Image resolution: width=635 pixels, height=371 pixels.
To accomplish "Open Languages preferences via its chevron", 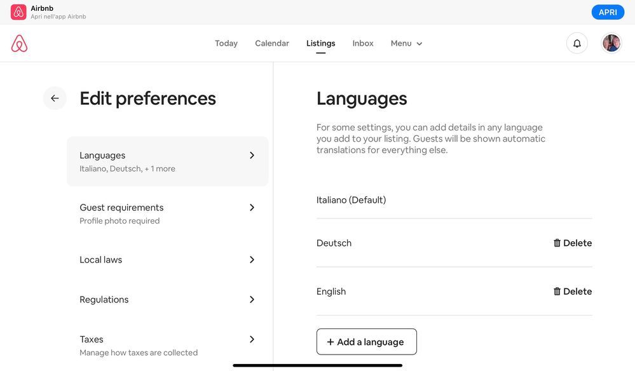I will pyautogui.click(x=252, y=156).
